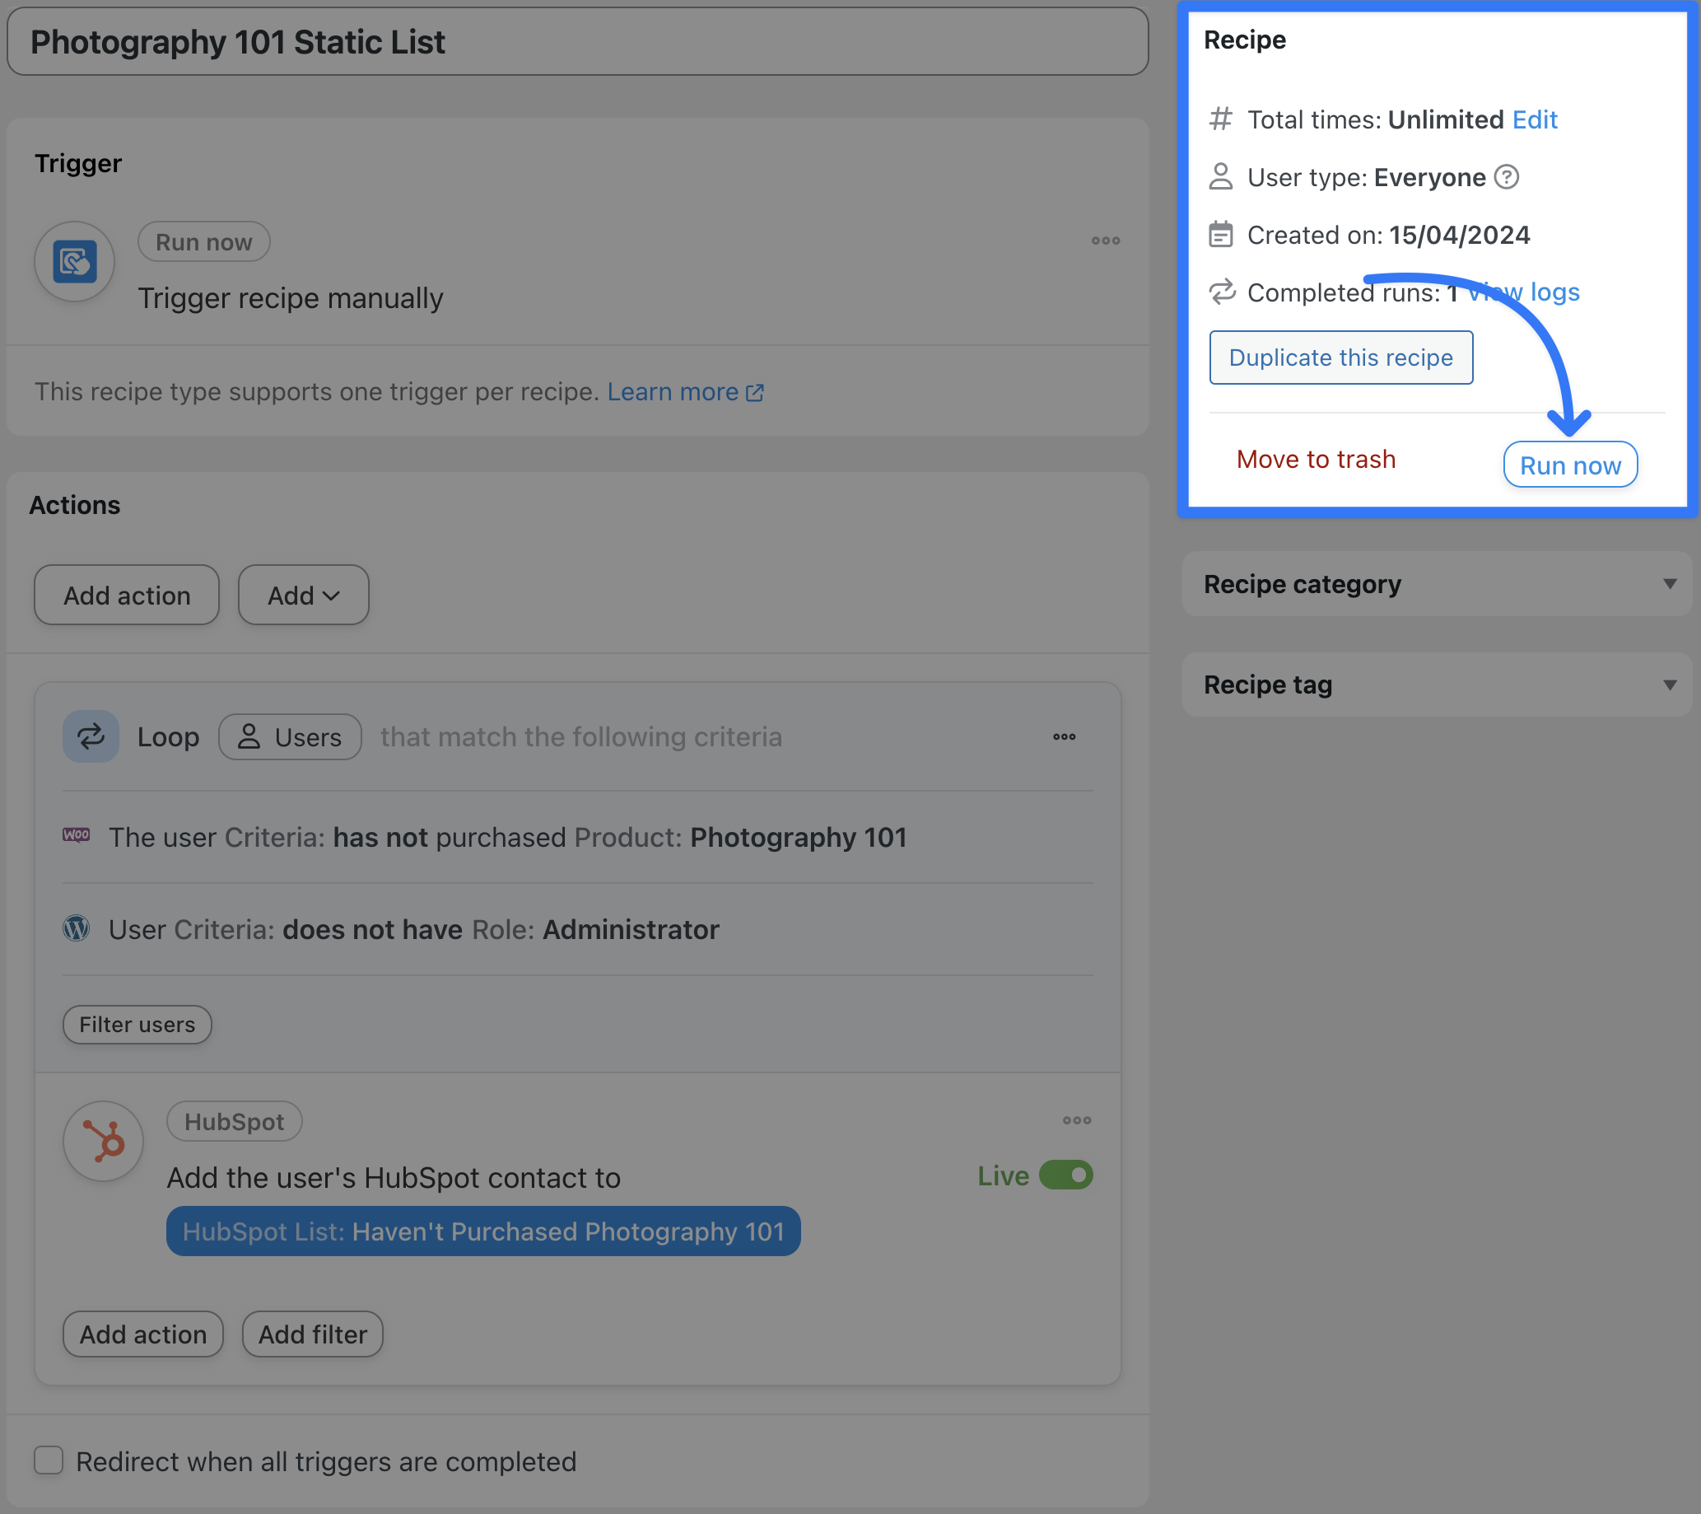Open the trigger three-dot options menu
Screen dimensions: 1701x1514
[x=1105, y=241]
